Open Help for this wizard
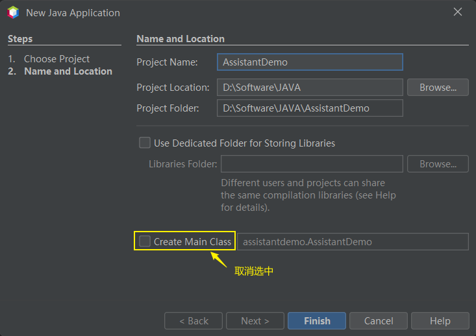476x336 pixels. click(440, 321)
